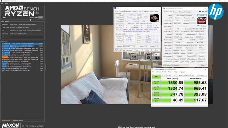
Task: Toggle the UEFI checkbox in GPU-Z
Action: point(201,26)
